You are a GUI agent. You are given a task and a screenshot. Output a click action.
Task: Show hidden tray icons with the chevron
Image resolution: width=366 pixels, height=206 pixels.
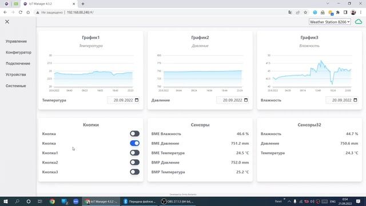click(x=289, y=201)
